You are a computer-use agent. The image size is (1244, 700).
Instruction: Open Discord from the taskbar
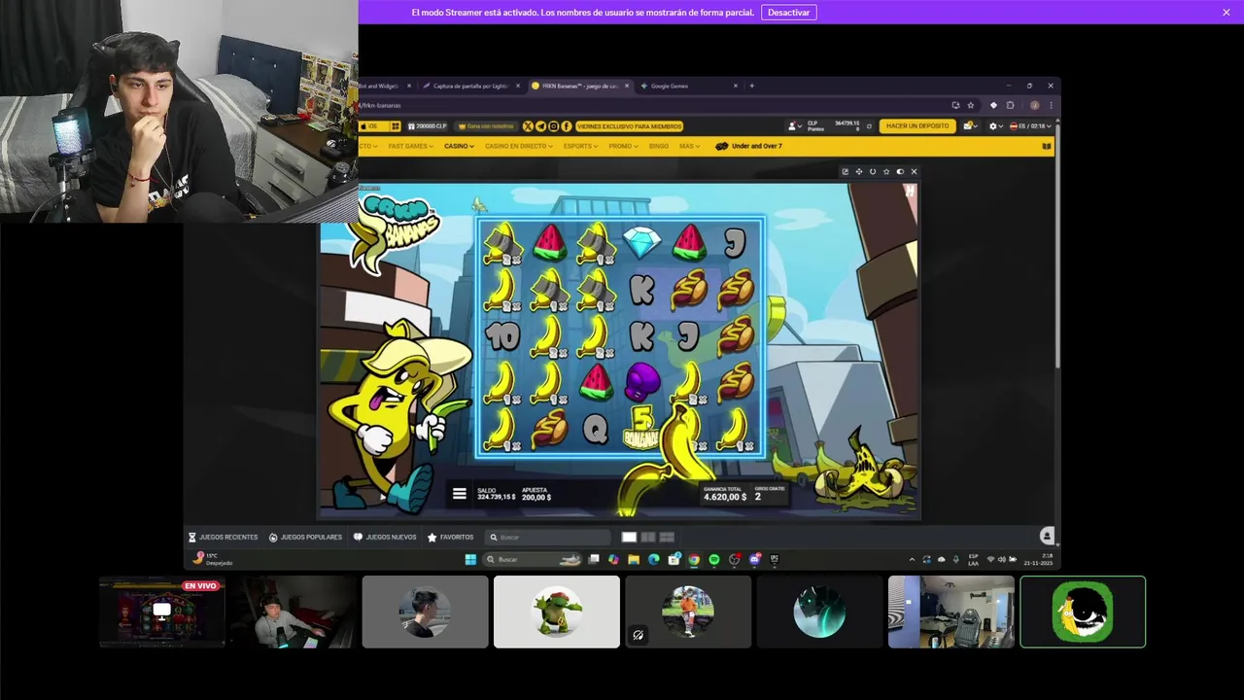tap(754, 559)
